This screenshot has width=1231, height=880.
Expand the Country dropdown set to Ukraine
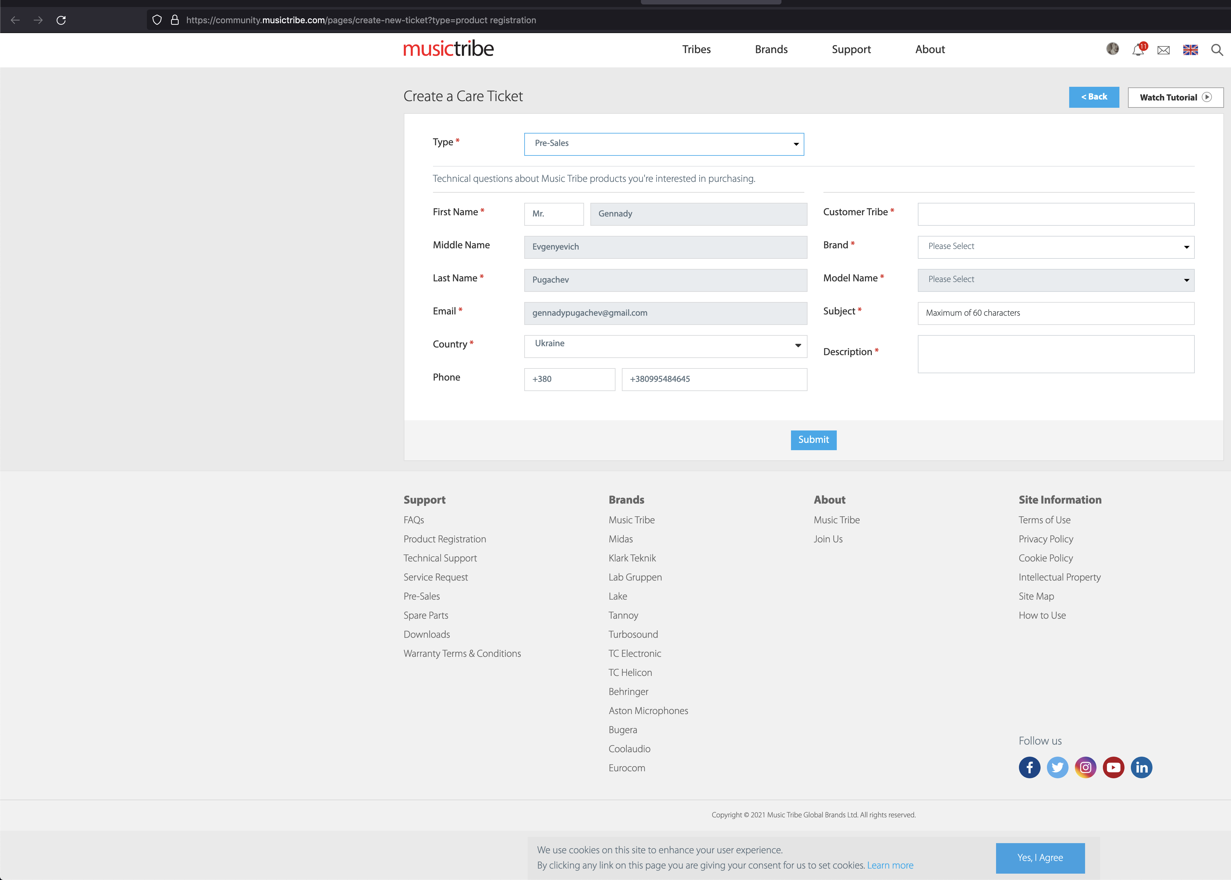coord(665,346)
